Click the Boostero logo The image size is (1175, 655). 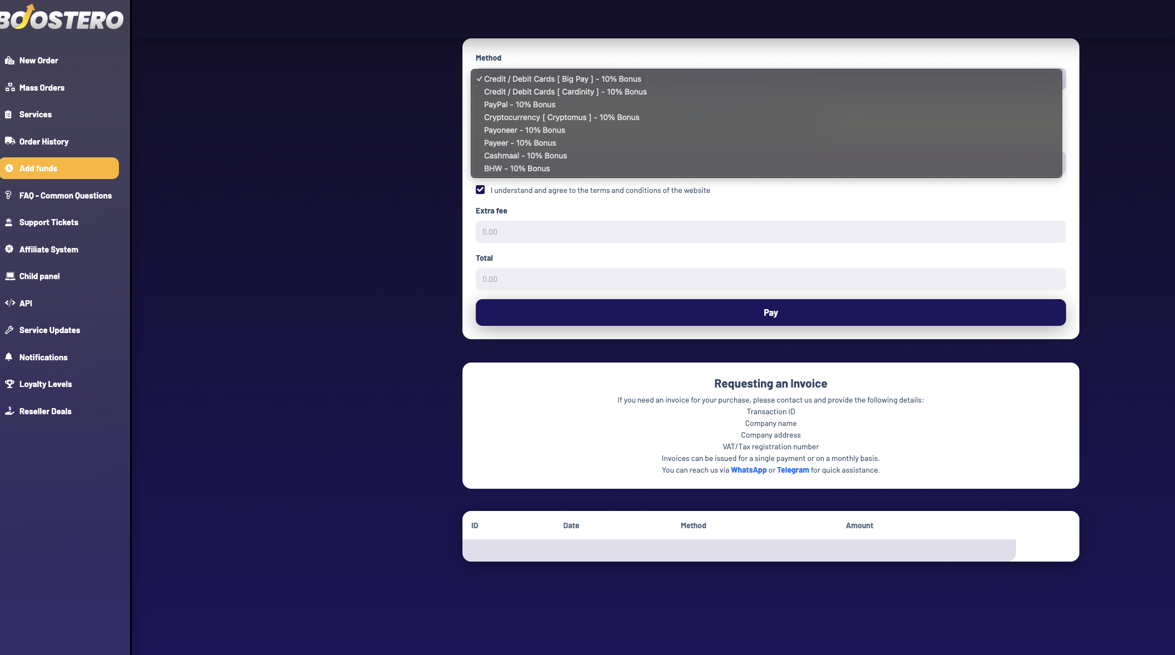coord(61,18)
